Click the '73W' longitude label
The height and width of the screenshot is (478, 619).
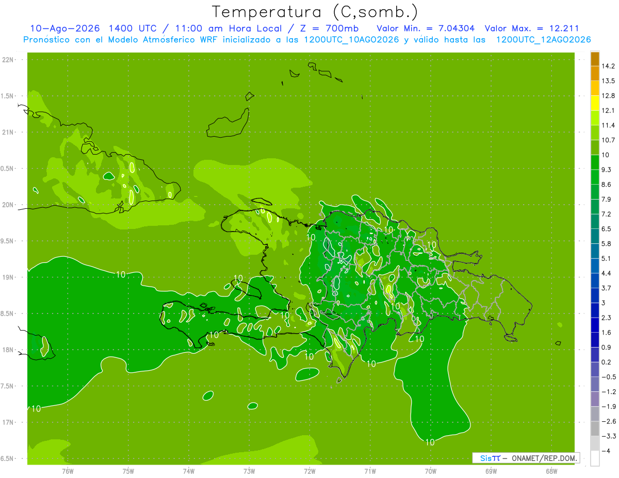(x=249, y=471)
